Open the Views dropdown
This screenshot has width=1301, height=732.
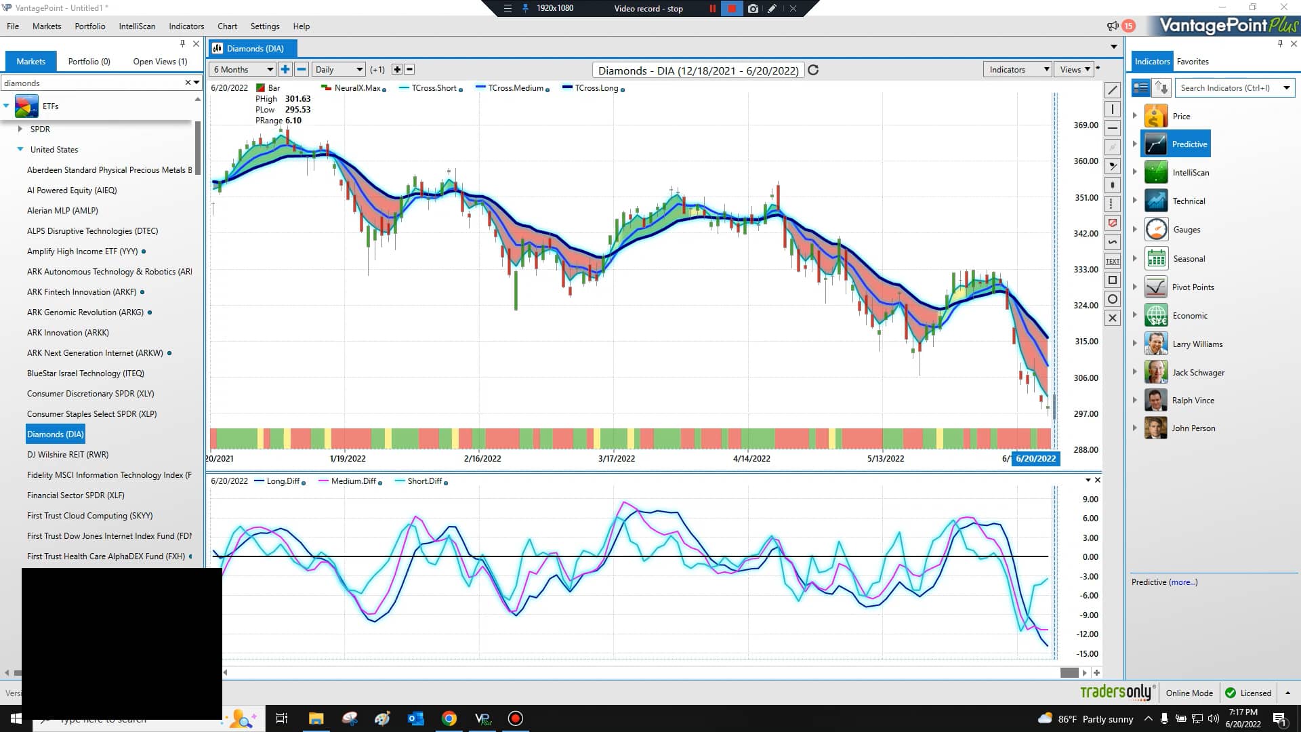click(1075, 69)
